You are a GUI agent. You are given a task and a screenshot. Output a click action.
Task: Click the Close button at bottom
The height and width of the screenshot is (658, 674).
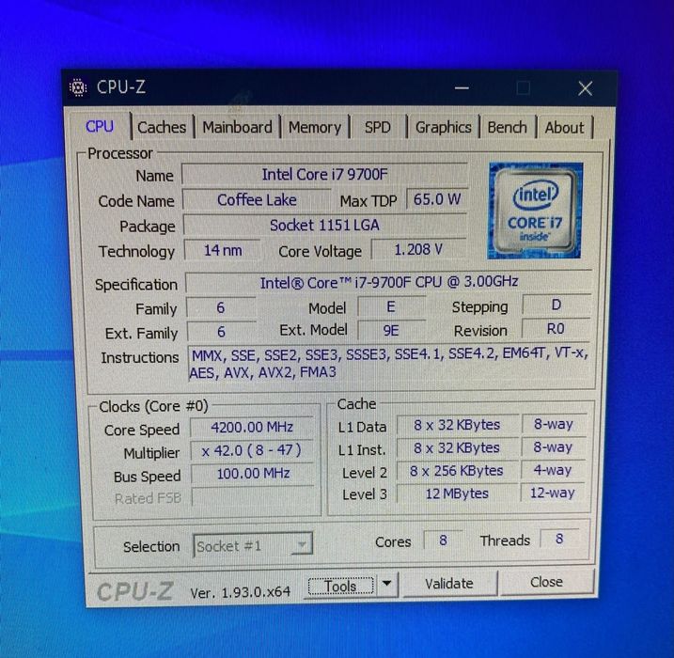pyautogui.click(x=546, y=582)
